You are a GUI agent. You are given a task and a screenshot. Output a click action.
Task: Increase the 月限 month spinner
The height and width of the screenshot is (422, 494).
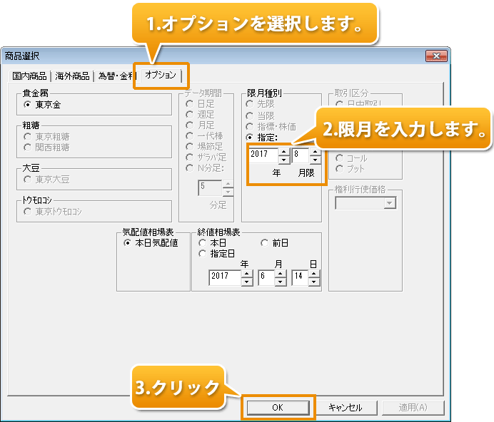(315, 150)
